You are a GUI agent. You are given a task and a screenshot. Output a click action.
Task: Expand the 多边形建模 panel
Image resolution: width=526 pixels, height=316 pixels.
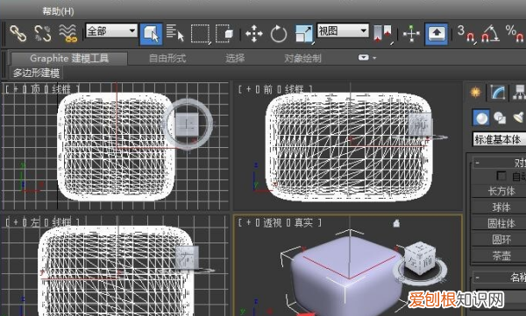36,73
